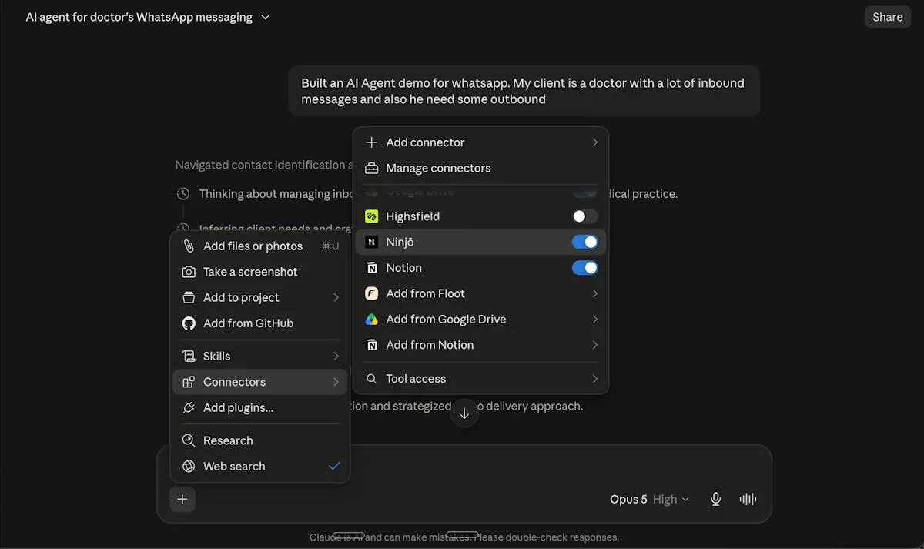This screenshot has height=549, width=924.
Task: Click the Manage connectors toolbox icon
Action: (372, 168)
